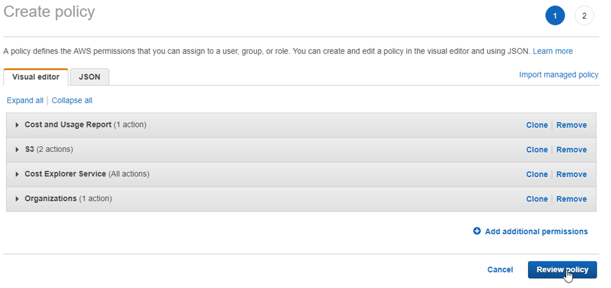Switch to the JSON tab
Screen dimensions: 611x288
click(x=90, y=77)
